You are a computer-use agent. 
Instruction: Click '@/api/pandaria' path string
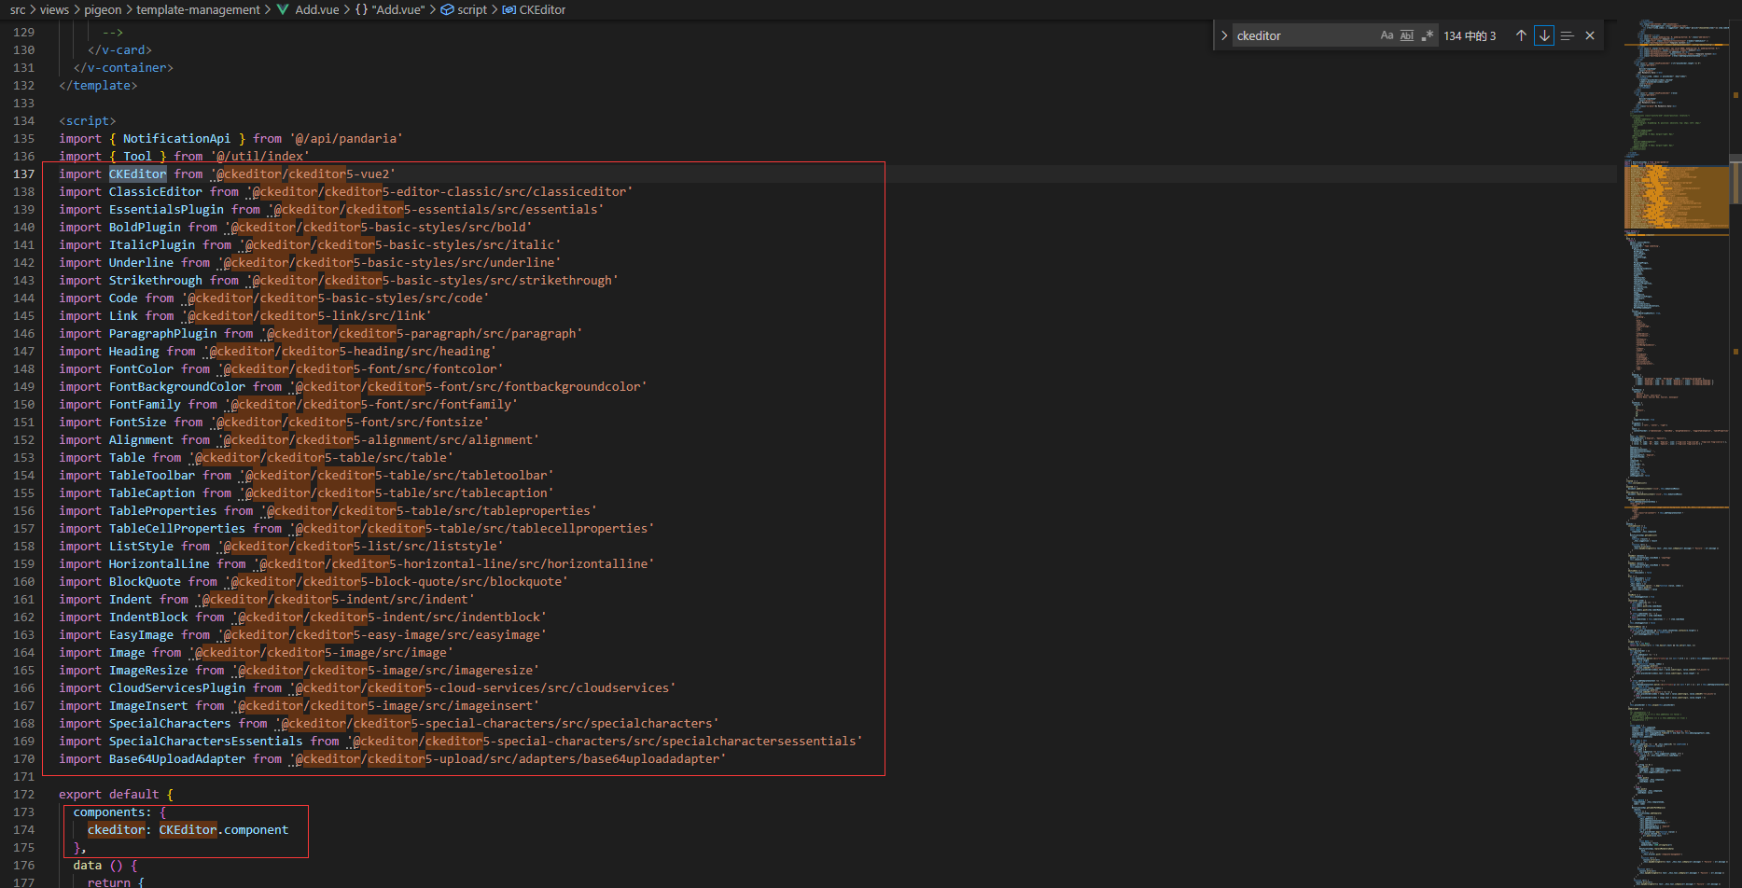point(346,138)
